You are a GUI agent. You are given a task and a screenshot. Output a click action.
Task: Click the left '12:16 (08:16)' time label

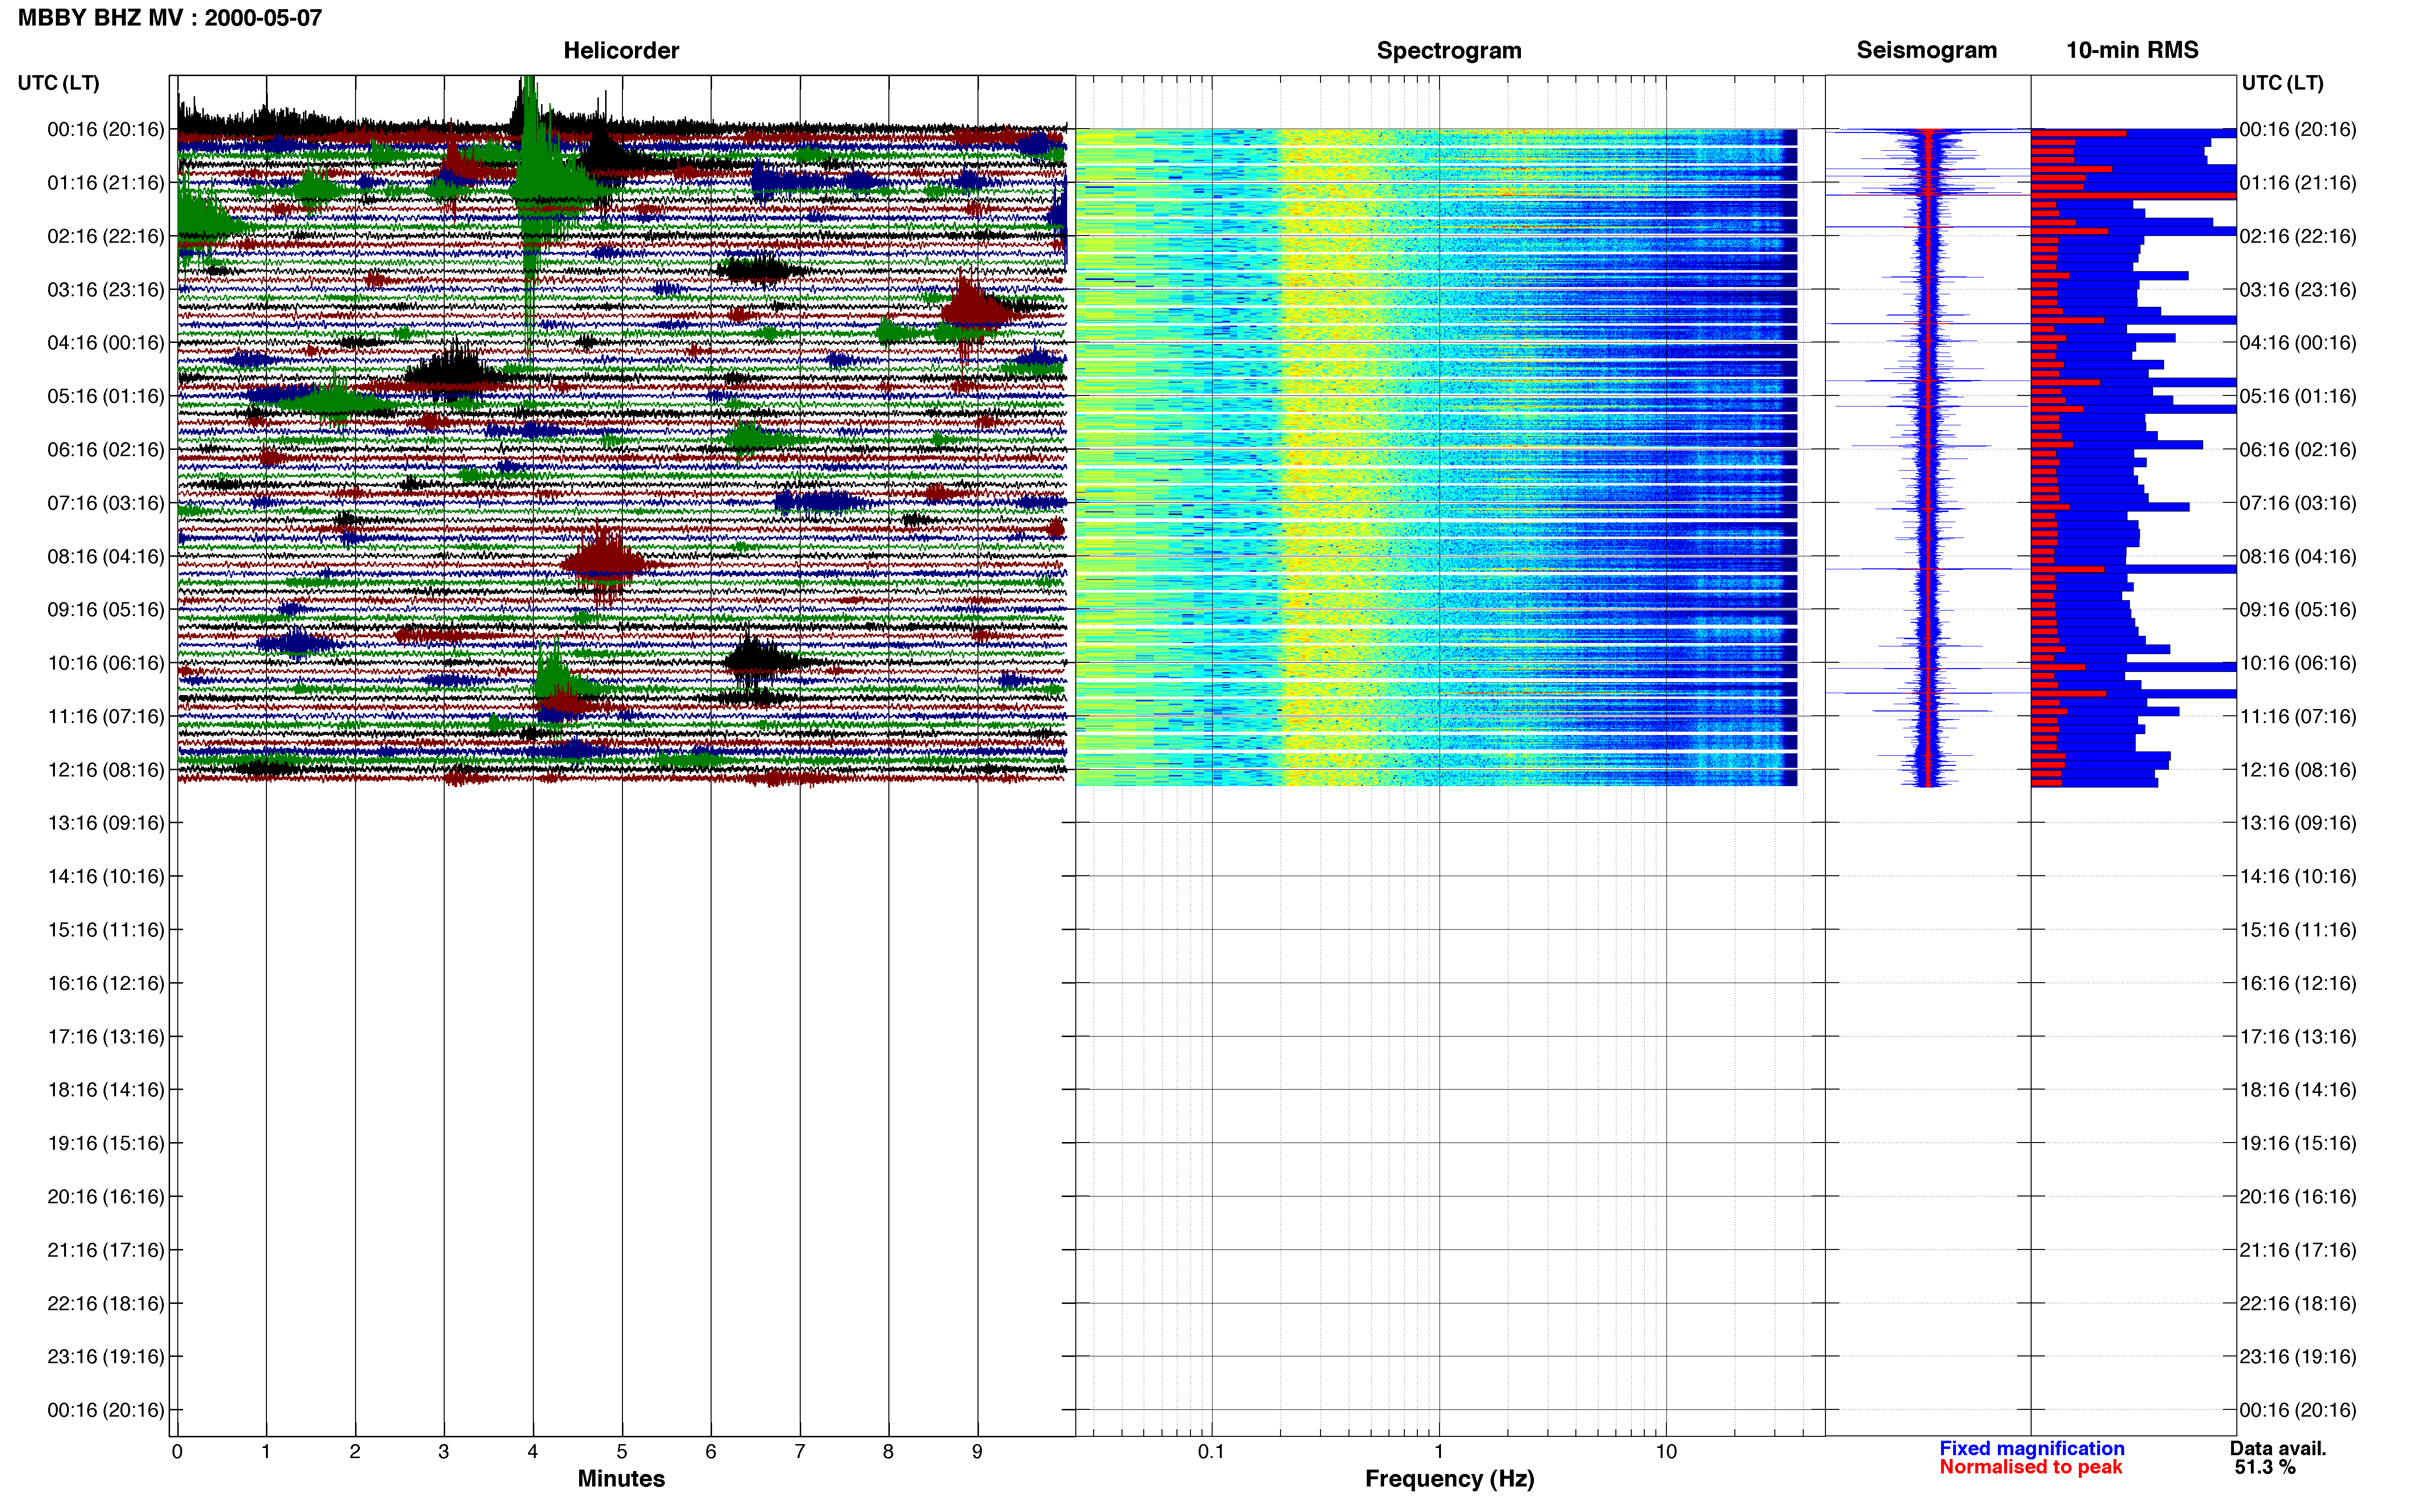106,770
